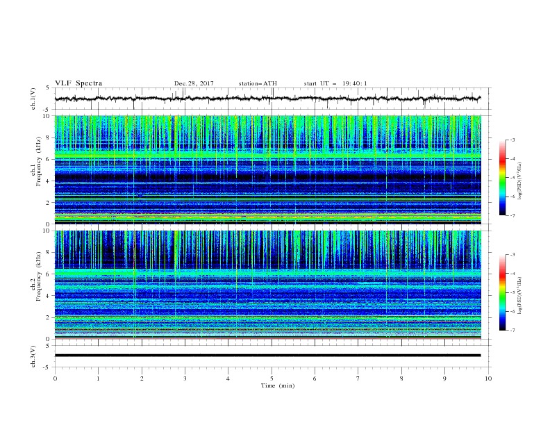The width and height of the screenshot is (550, 425).
Task: Click the "-7" label on ch.1 colorbar
Action: pos(512,215)
